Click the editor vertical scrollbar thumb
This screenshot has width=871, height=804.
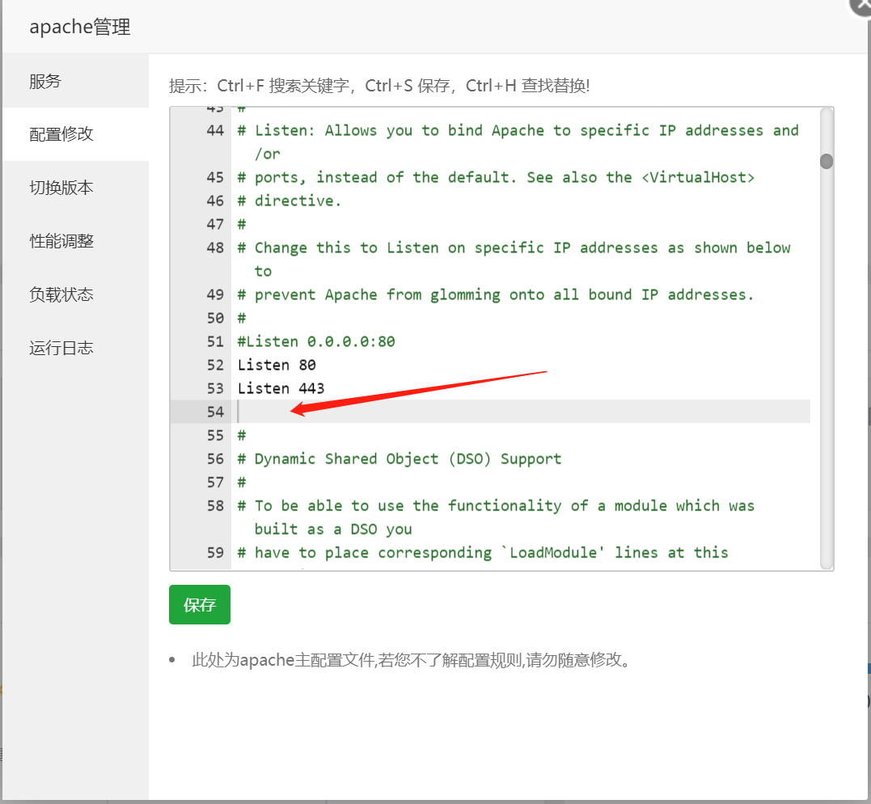click(x=826, y=161)
